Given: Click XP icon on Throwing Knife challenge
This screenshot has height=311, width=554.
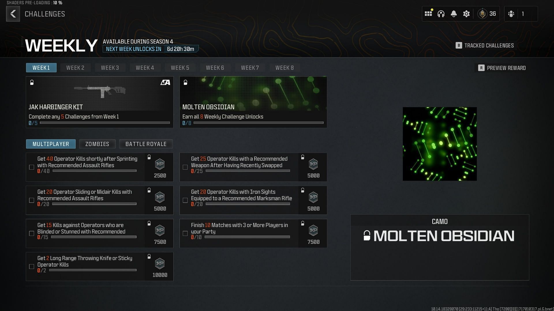Looking at the screenshot, I should coord(160,263).
